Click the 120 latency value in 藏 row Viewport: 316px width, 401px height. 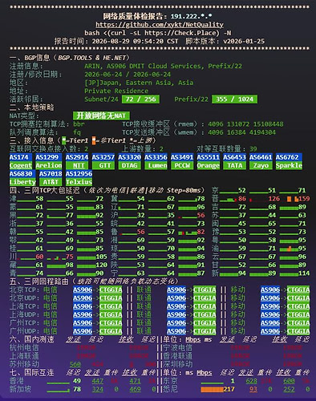[x=101, y=265]
